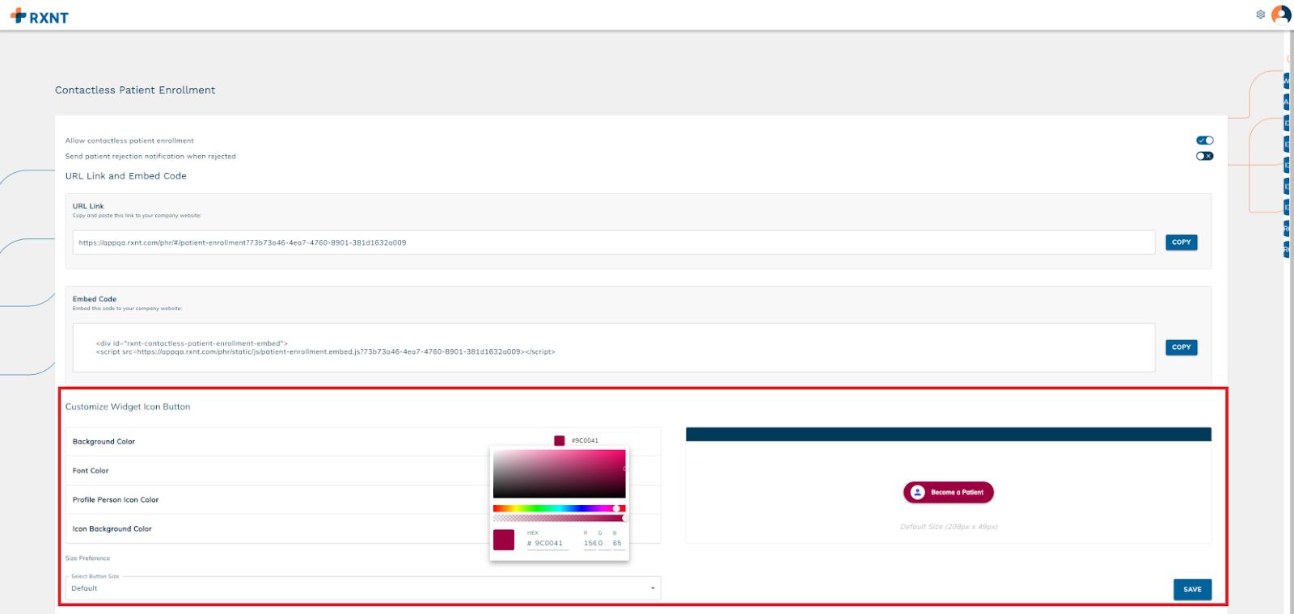Click the Profile Person Icon Color label
Screen dimensions: 1294x614
[116, 499]
